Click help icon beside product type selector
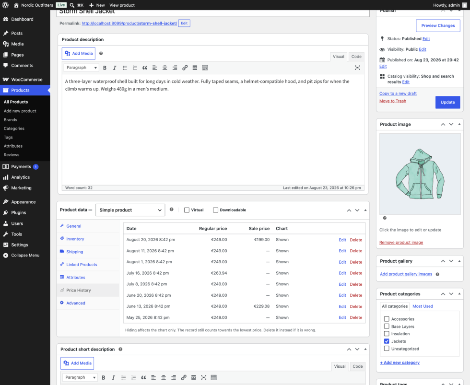470x385 pixels. pos(172,210)
